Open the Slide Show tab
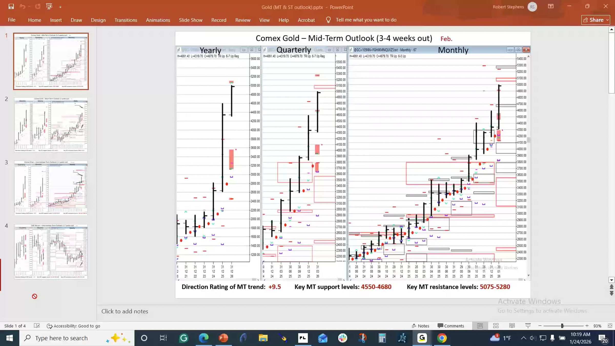Image resolution: width=615 pixels, height=346 pixels. [190, 20]
